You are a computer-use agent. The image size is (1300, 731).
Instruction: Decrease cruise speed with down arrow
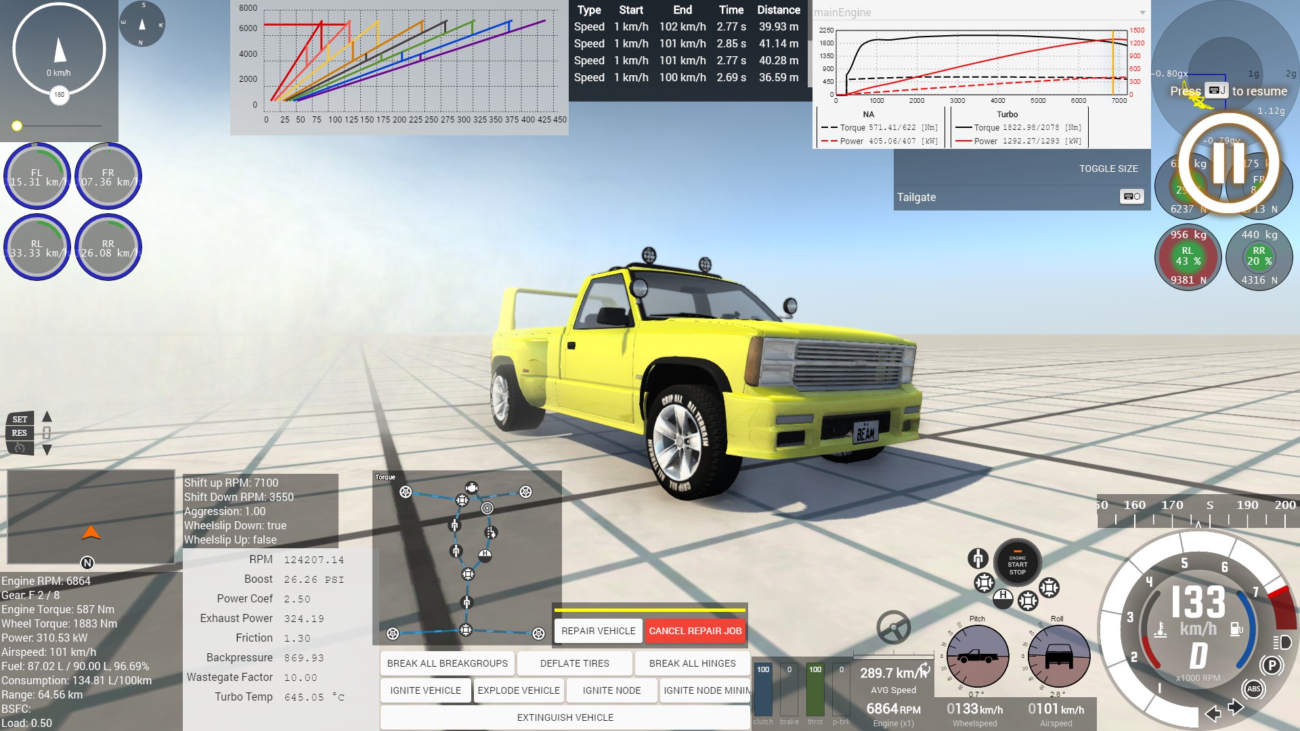point(47,449)
